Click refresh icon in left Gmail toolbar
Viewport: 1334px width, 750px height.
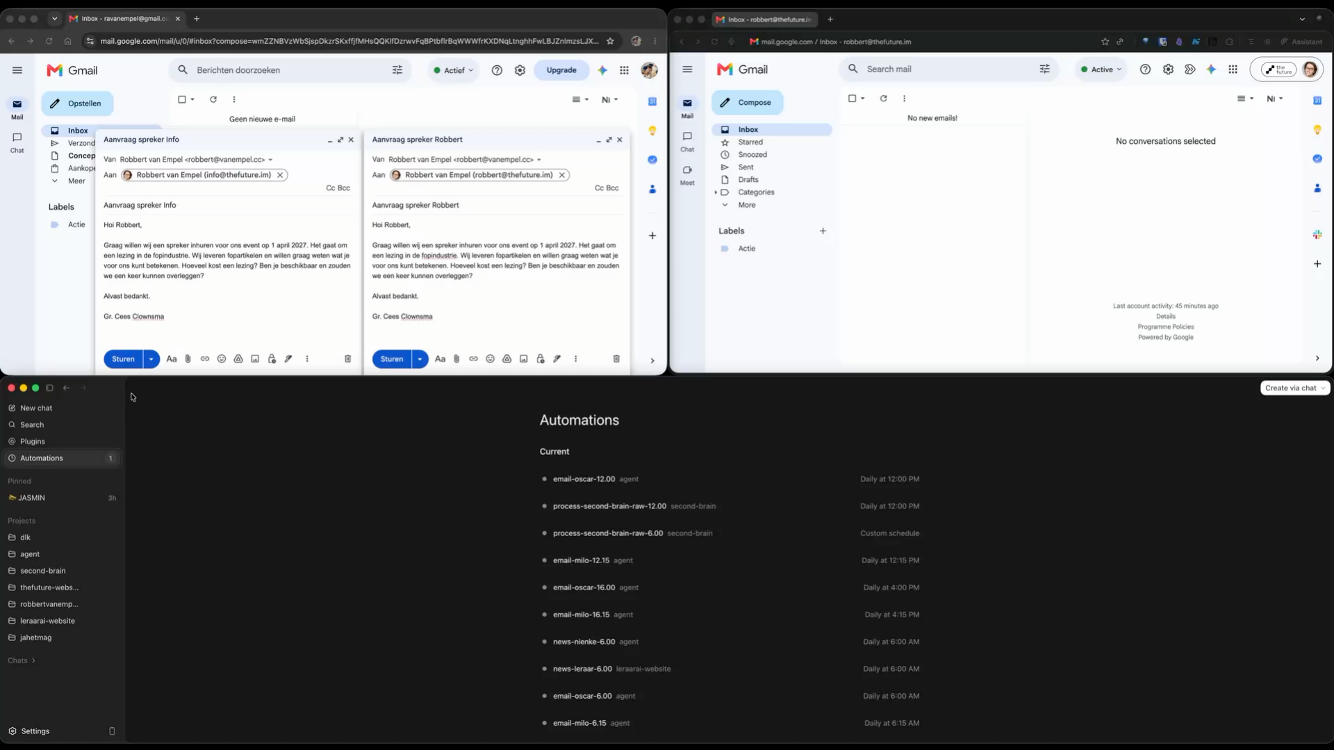pyautogui.click(x=213, y=99)
